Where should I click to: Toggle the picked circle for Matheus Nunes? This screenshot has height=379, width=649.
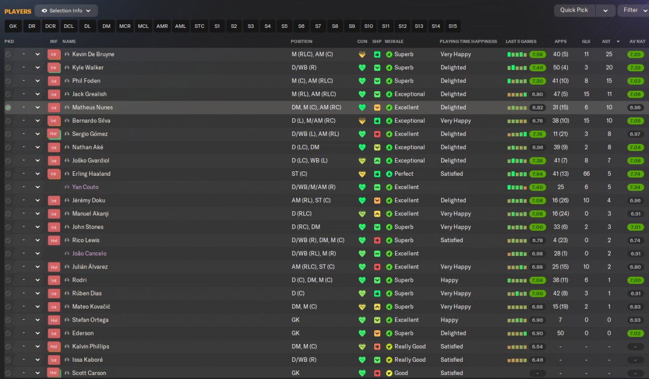tap(8, 107)
